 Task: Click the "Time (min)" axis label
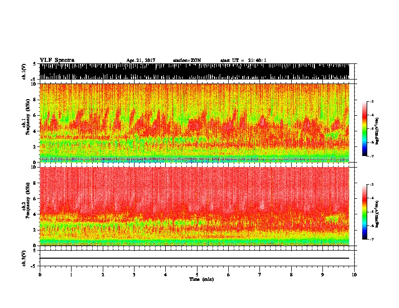click(202, 279)
